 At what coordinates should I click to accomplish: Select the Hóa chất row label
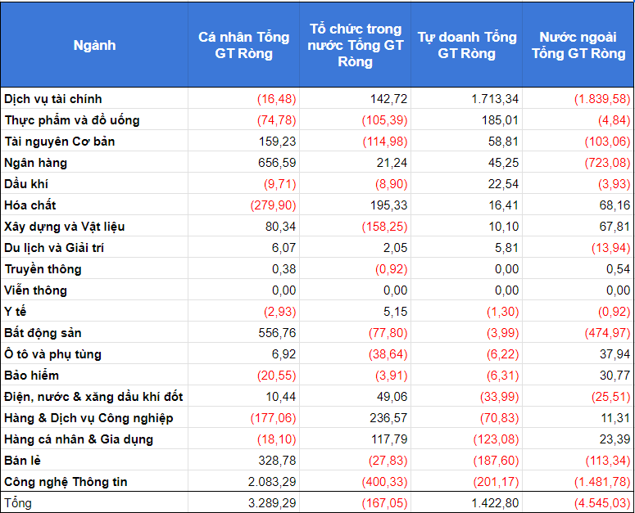click(30, 205)
